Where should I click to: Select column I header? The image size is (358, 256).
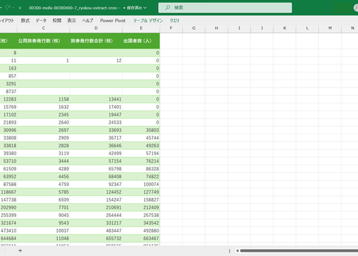239,28
